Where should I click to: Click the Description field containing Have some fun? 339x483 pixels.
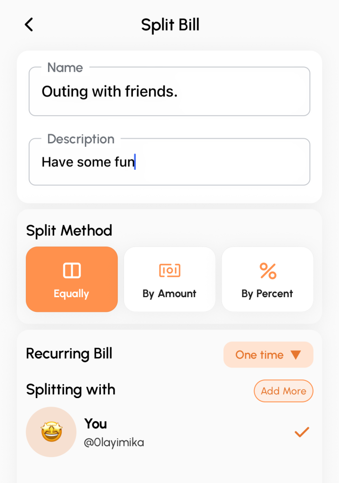[169, 162]
